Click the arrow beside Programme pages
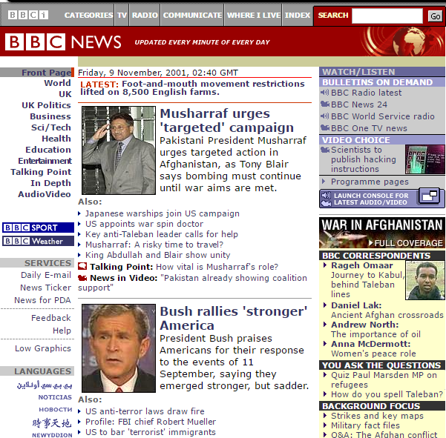This screenshot has height=438, width=446. click(324, 182)
